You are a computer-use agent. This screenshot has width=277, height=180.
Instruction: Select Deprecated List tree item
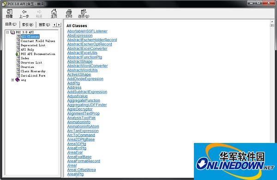coord(33,45)
